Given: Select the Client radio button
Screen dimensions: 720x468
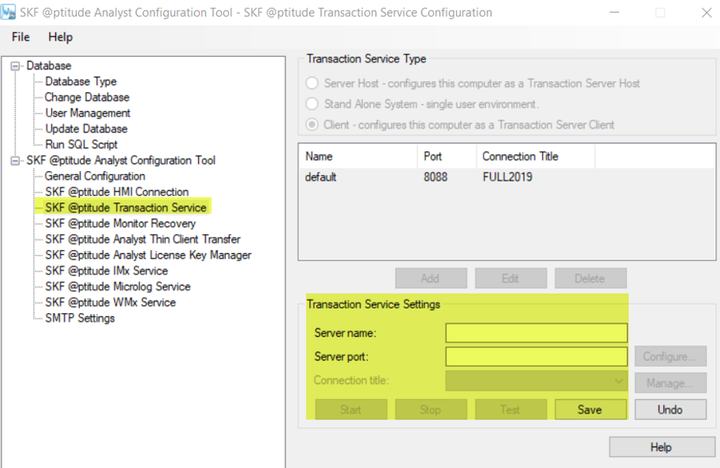Looking at the screenshot, I should [x=312, y=124].
